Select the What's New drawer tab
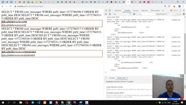The image size is (186, 105). pyautogui.click(x=121, y=78)
